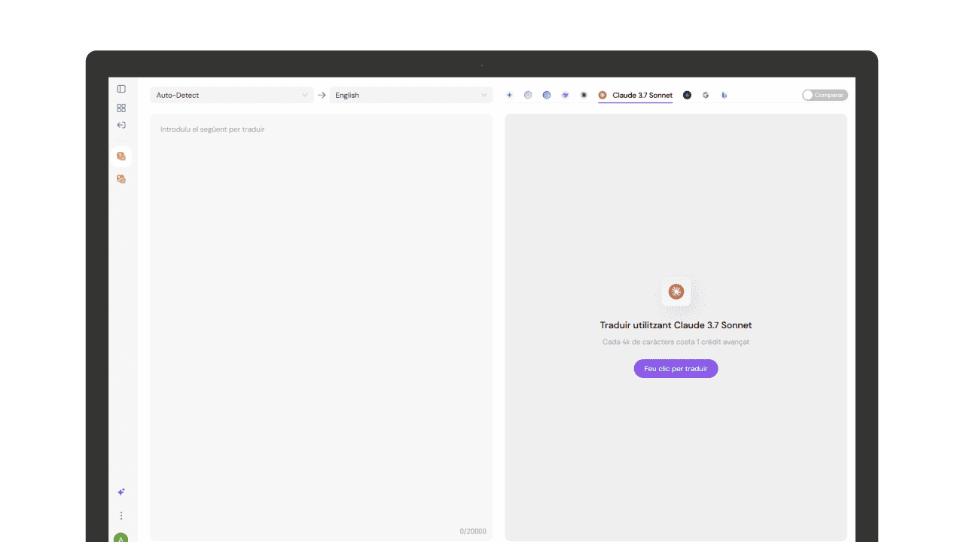The width and height of the screenshot is (964, 542).
Task: Select the highlighted text translation tool icon
Action: tap(120, 157)
